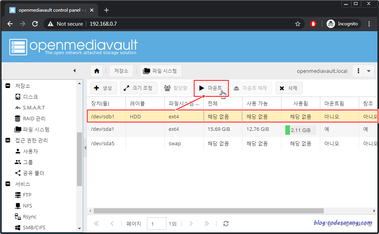Go to the last page icon
This screenshot has width=379, height=234.
pos(206,223)
